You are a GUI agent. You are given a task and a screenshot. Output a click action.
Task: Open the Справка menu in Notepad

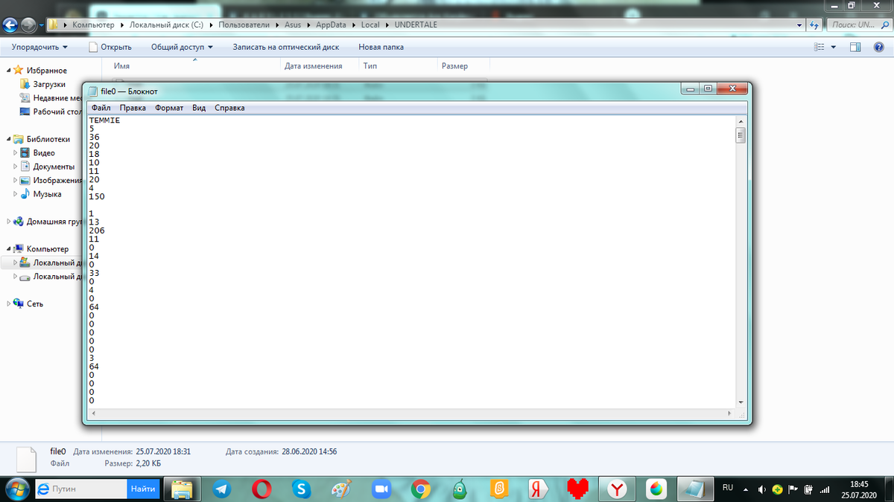pyautogui.click(x=229, y=108)
